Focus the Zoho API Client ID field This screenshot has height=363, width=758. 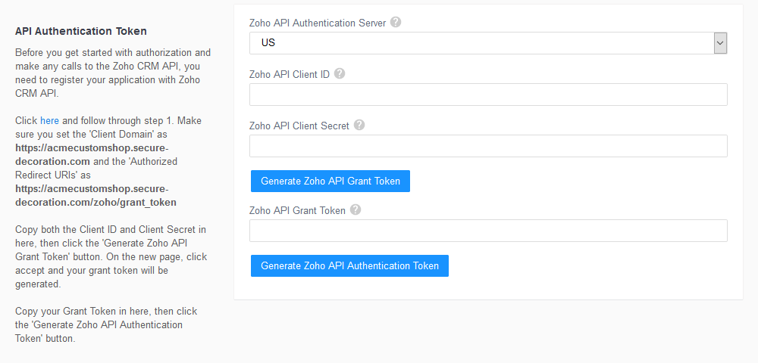[488, 95]
